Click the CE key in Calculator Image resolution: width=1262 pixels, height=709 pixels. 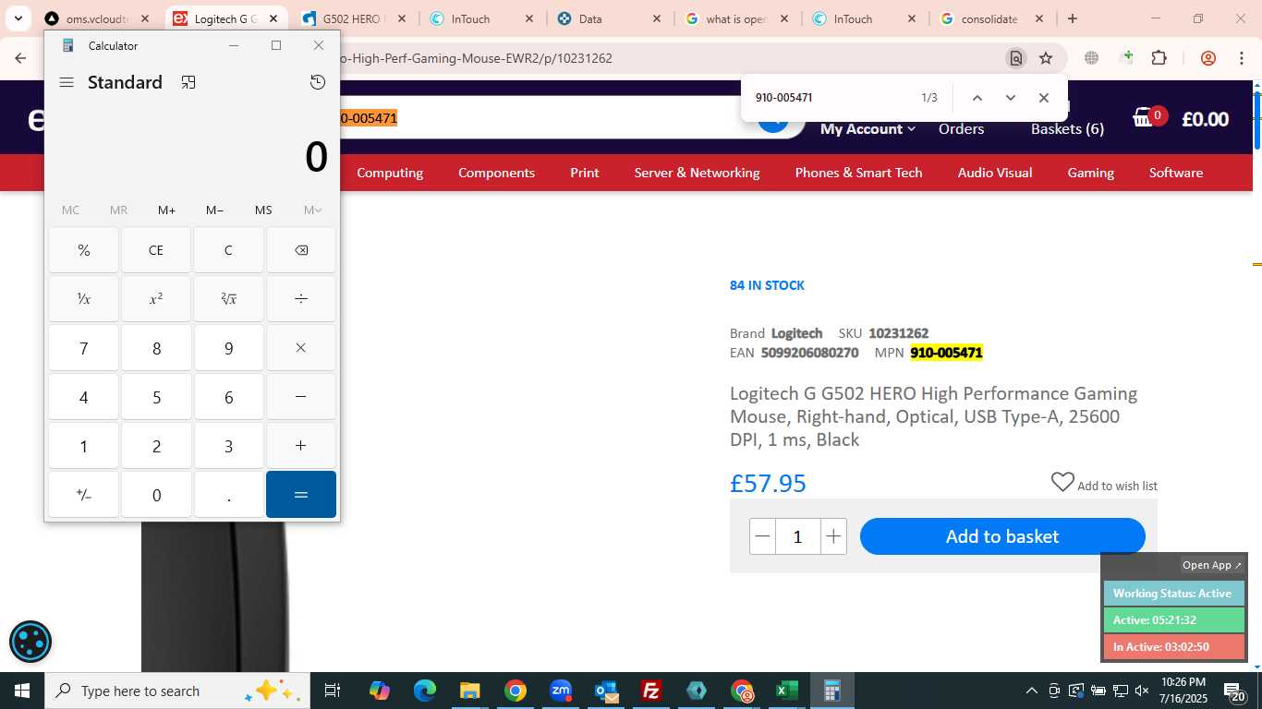click(x=156, y=250)
